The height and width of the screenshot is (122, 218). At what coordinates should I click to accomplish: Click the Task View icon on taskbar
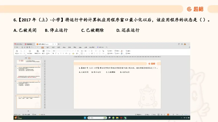(110, 118)
